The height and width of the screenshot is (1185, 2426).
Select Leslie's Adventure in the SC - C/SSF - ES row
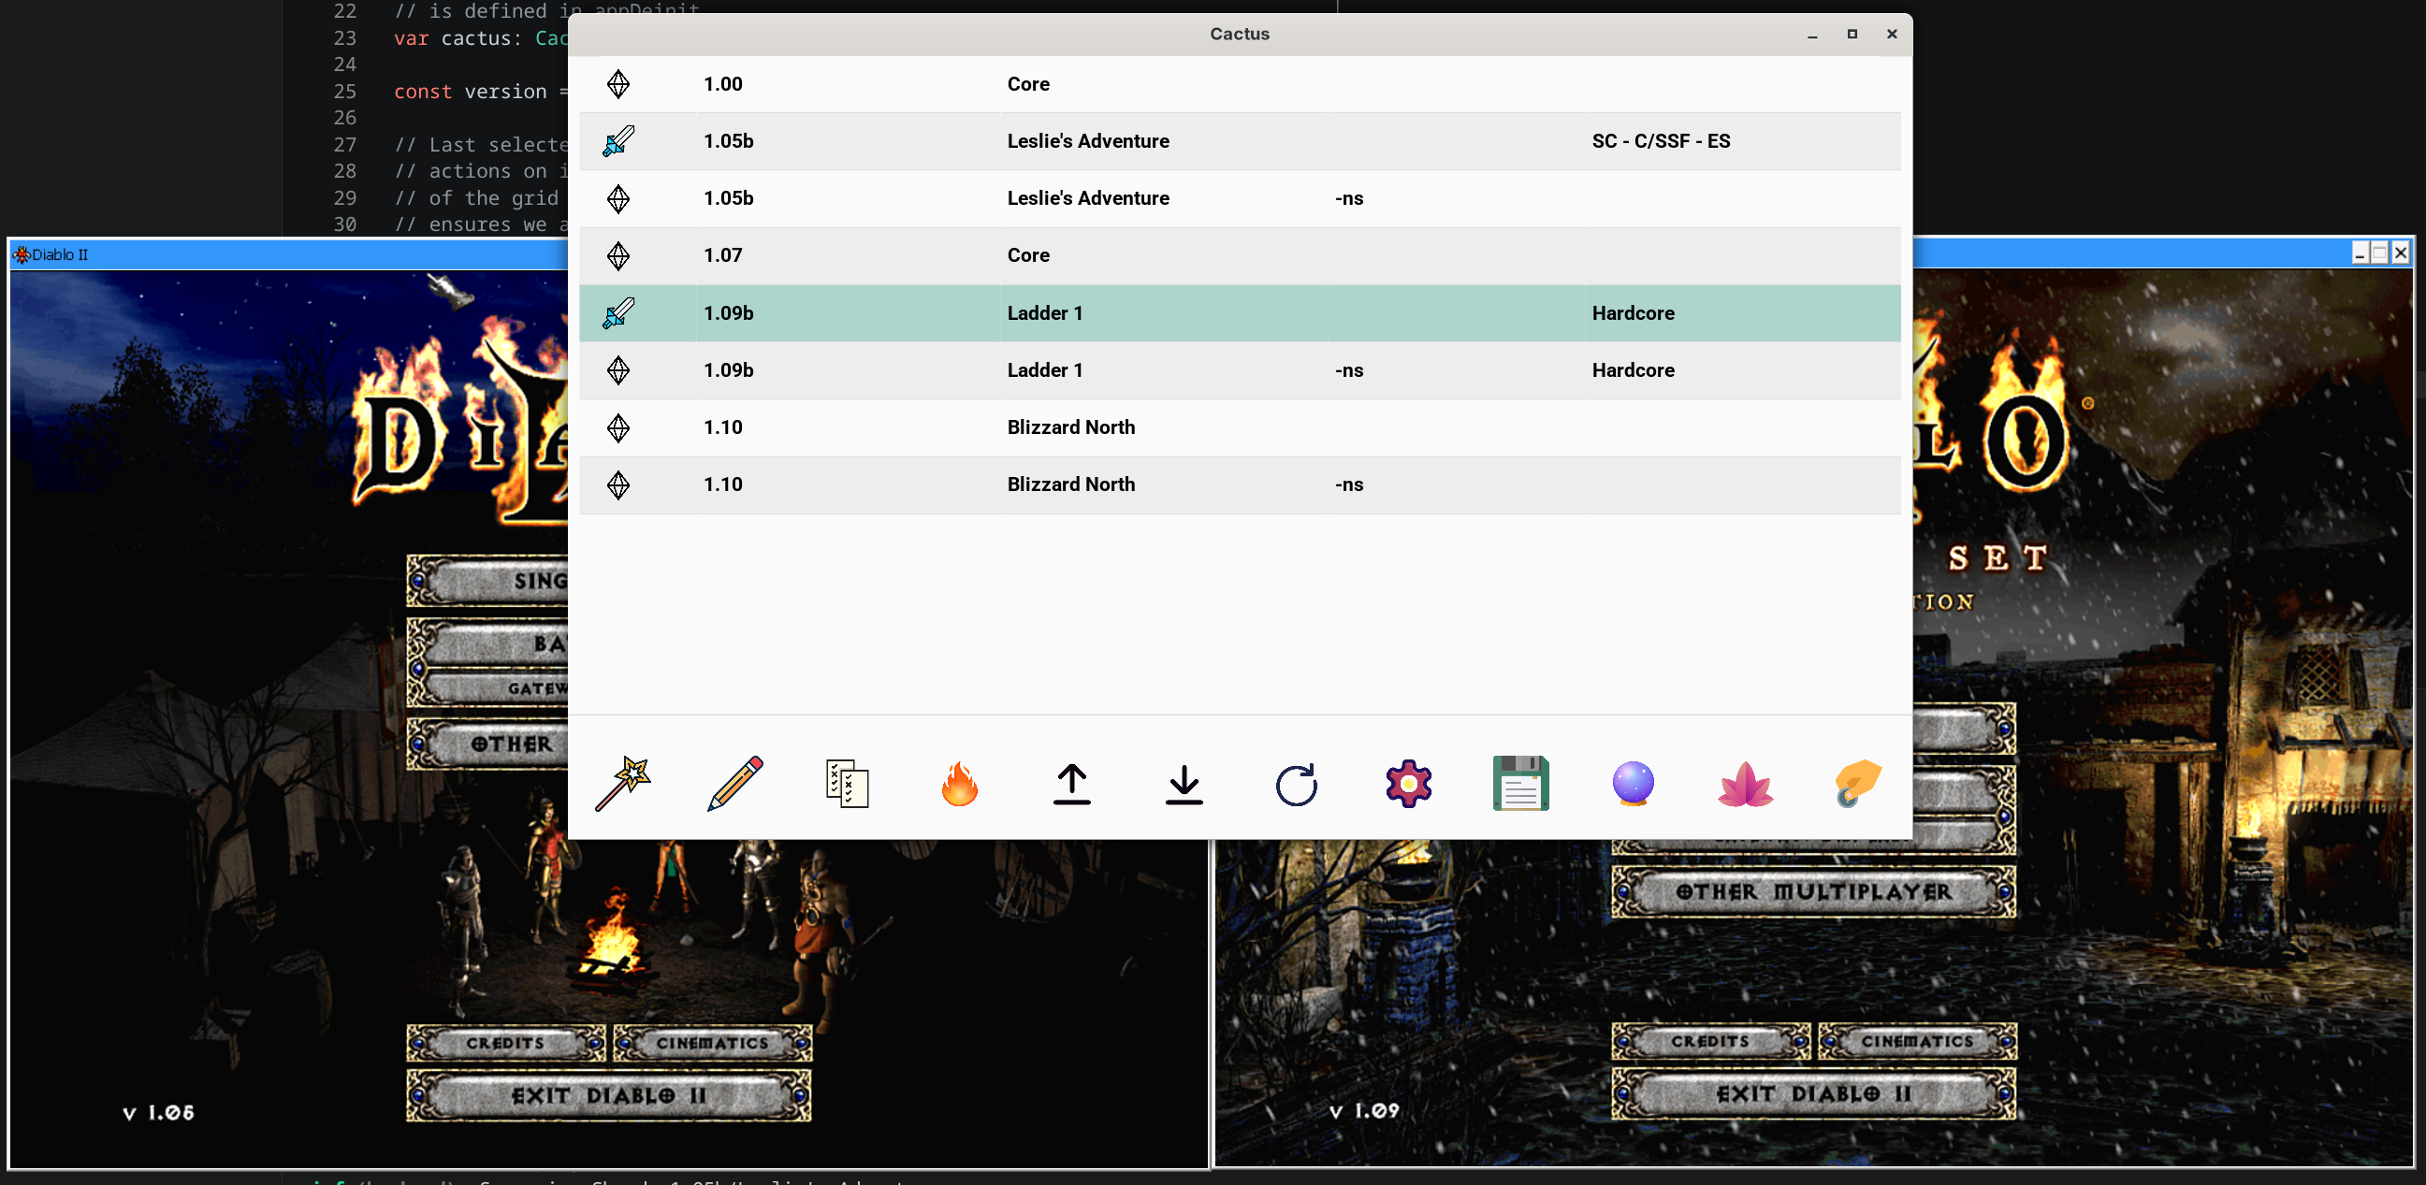(x=1088, y=141)
